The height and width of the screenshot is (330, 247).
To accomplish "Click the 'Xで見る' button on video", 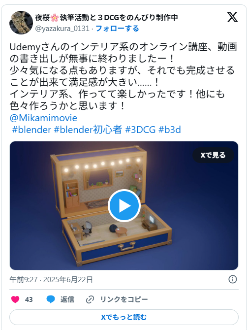I will click(213, 155).
